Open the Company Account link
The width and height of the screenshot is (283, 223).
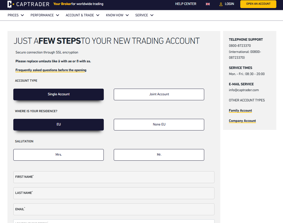click(242, 121)
